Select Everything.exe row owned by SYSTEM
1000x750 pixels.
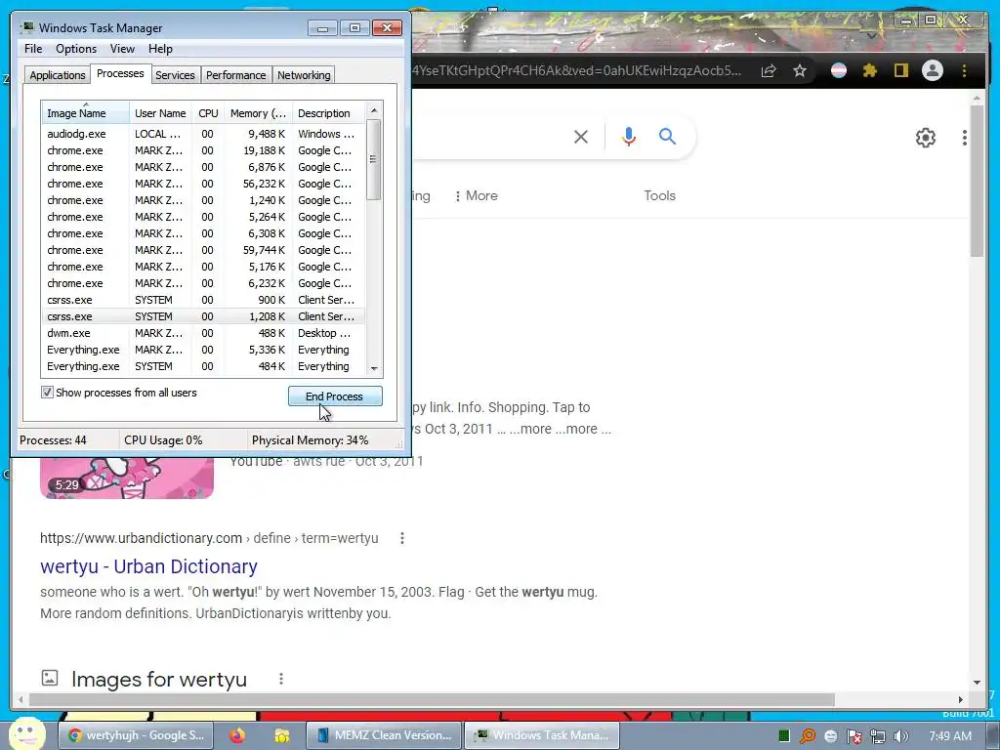point(203,366)
